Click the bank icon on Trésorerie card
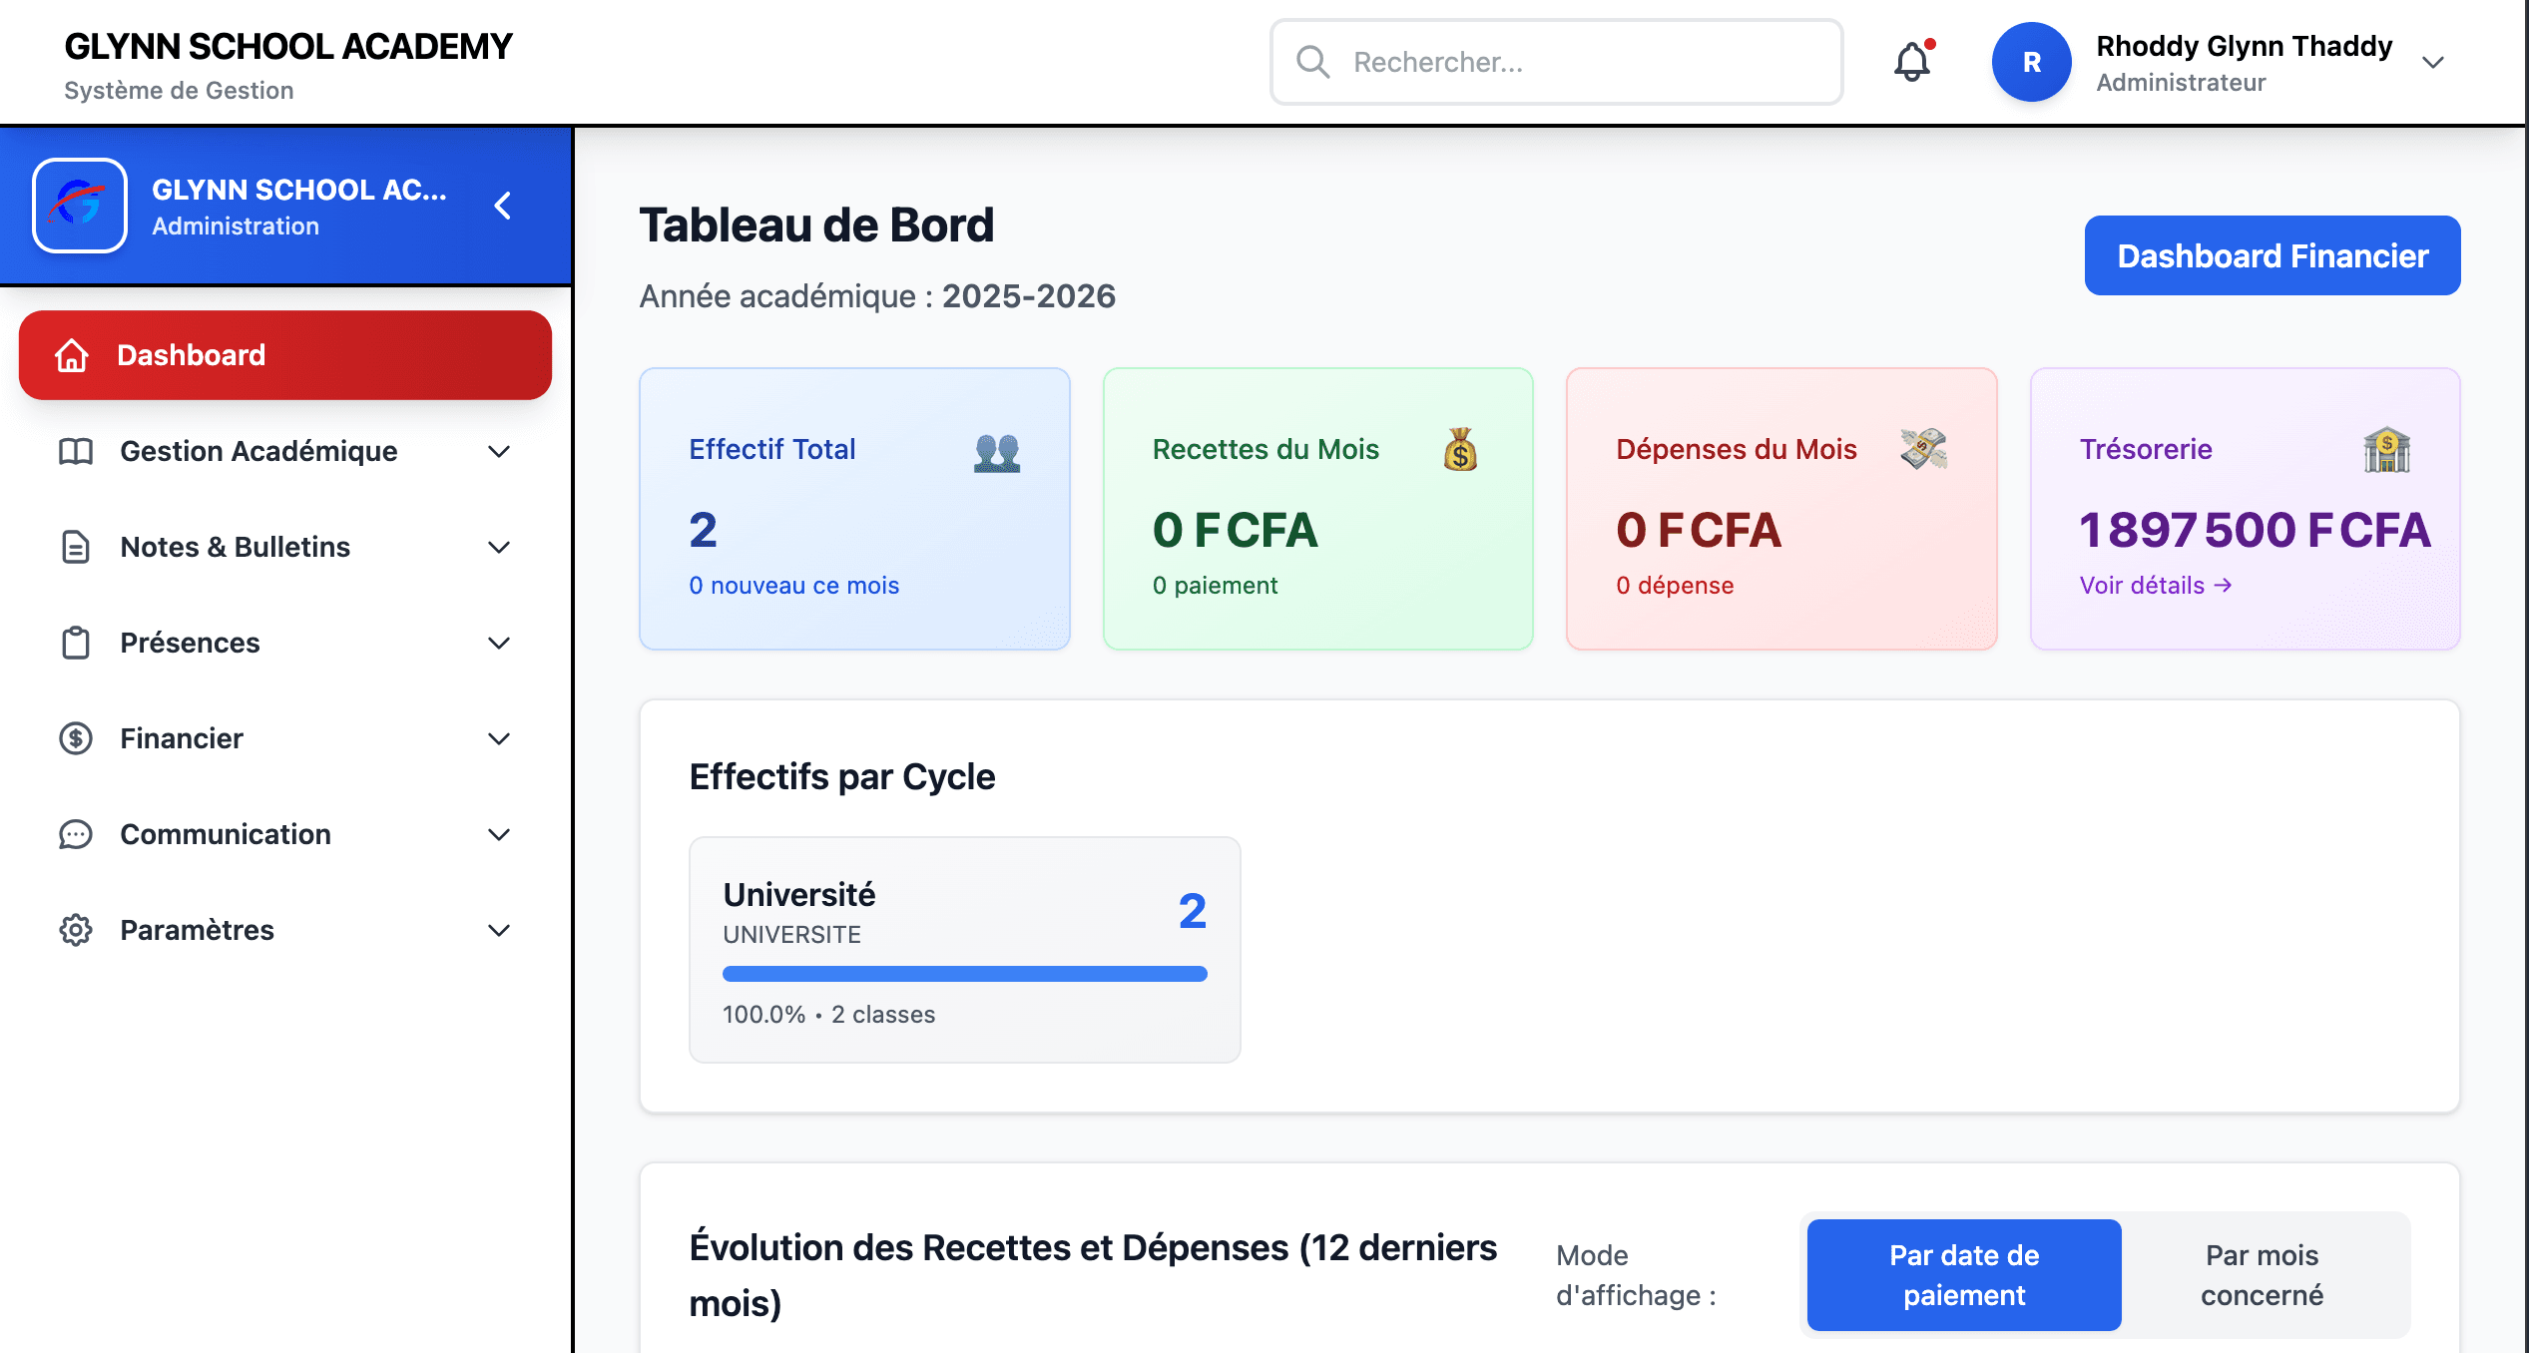The image size is (2529, 1353). click(x=2386, y=450)
